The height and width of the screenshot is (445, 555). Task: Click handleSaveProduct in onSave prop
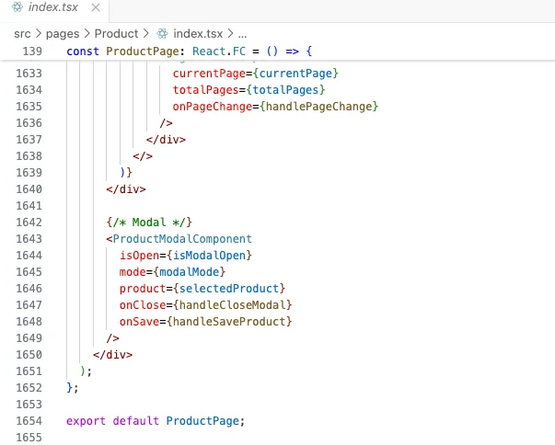tap(229, 322)
